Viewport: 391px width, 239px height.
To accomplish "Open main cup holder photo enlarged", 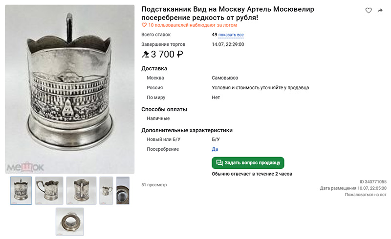I will [x=70, y=89].
